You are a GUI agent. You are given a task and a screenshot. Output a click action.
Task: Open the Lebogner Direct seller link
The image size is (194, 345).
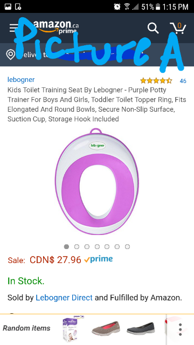point(64,298)
